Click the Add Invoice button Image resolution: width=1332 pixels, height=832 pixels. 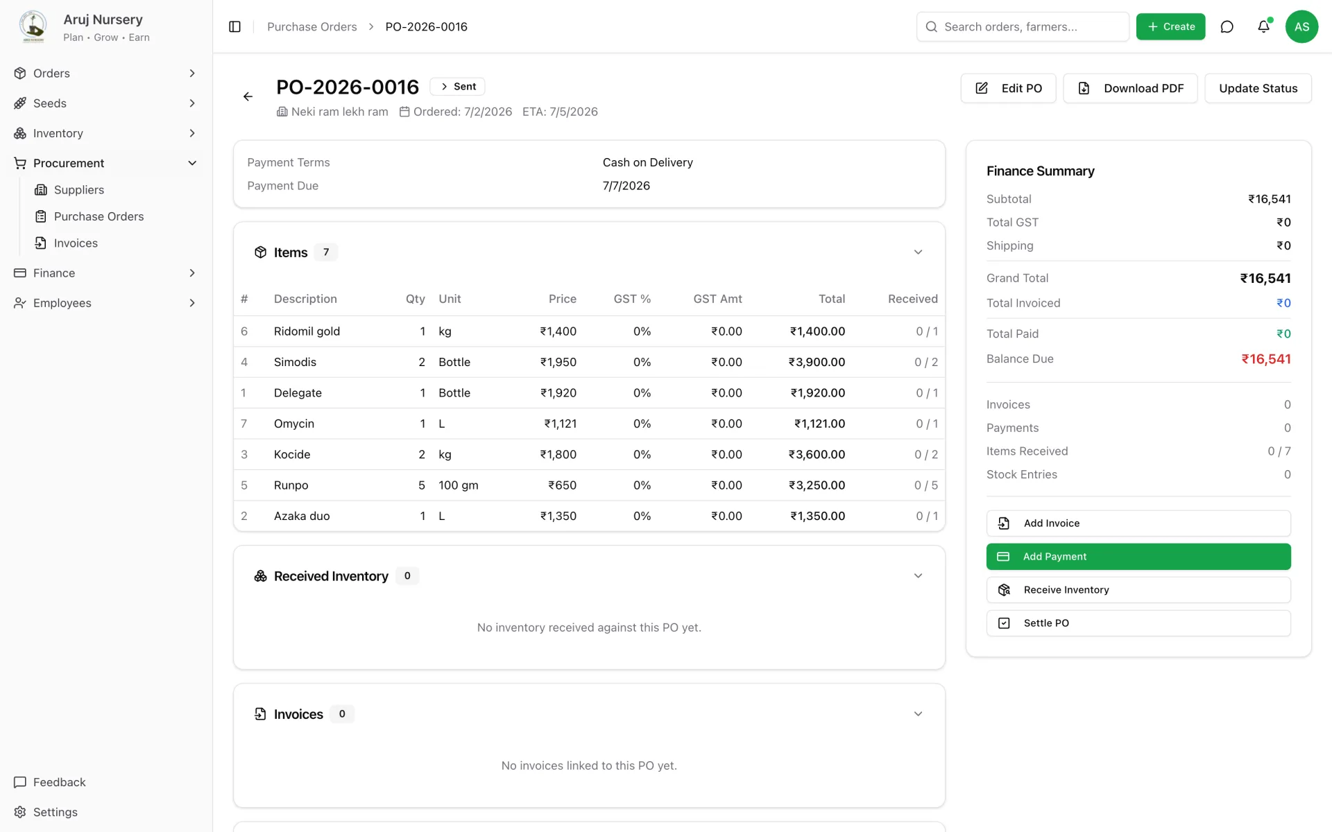1138,523
